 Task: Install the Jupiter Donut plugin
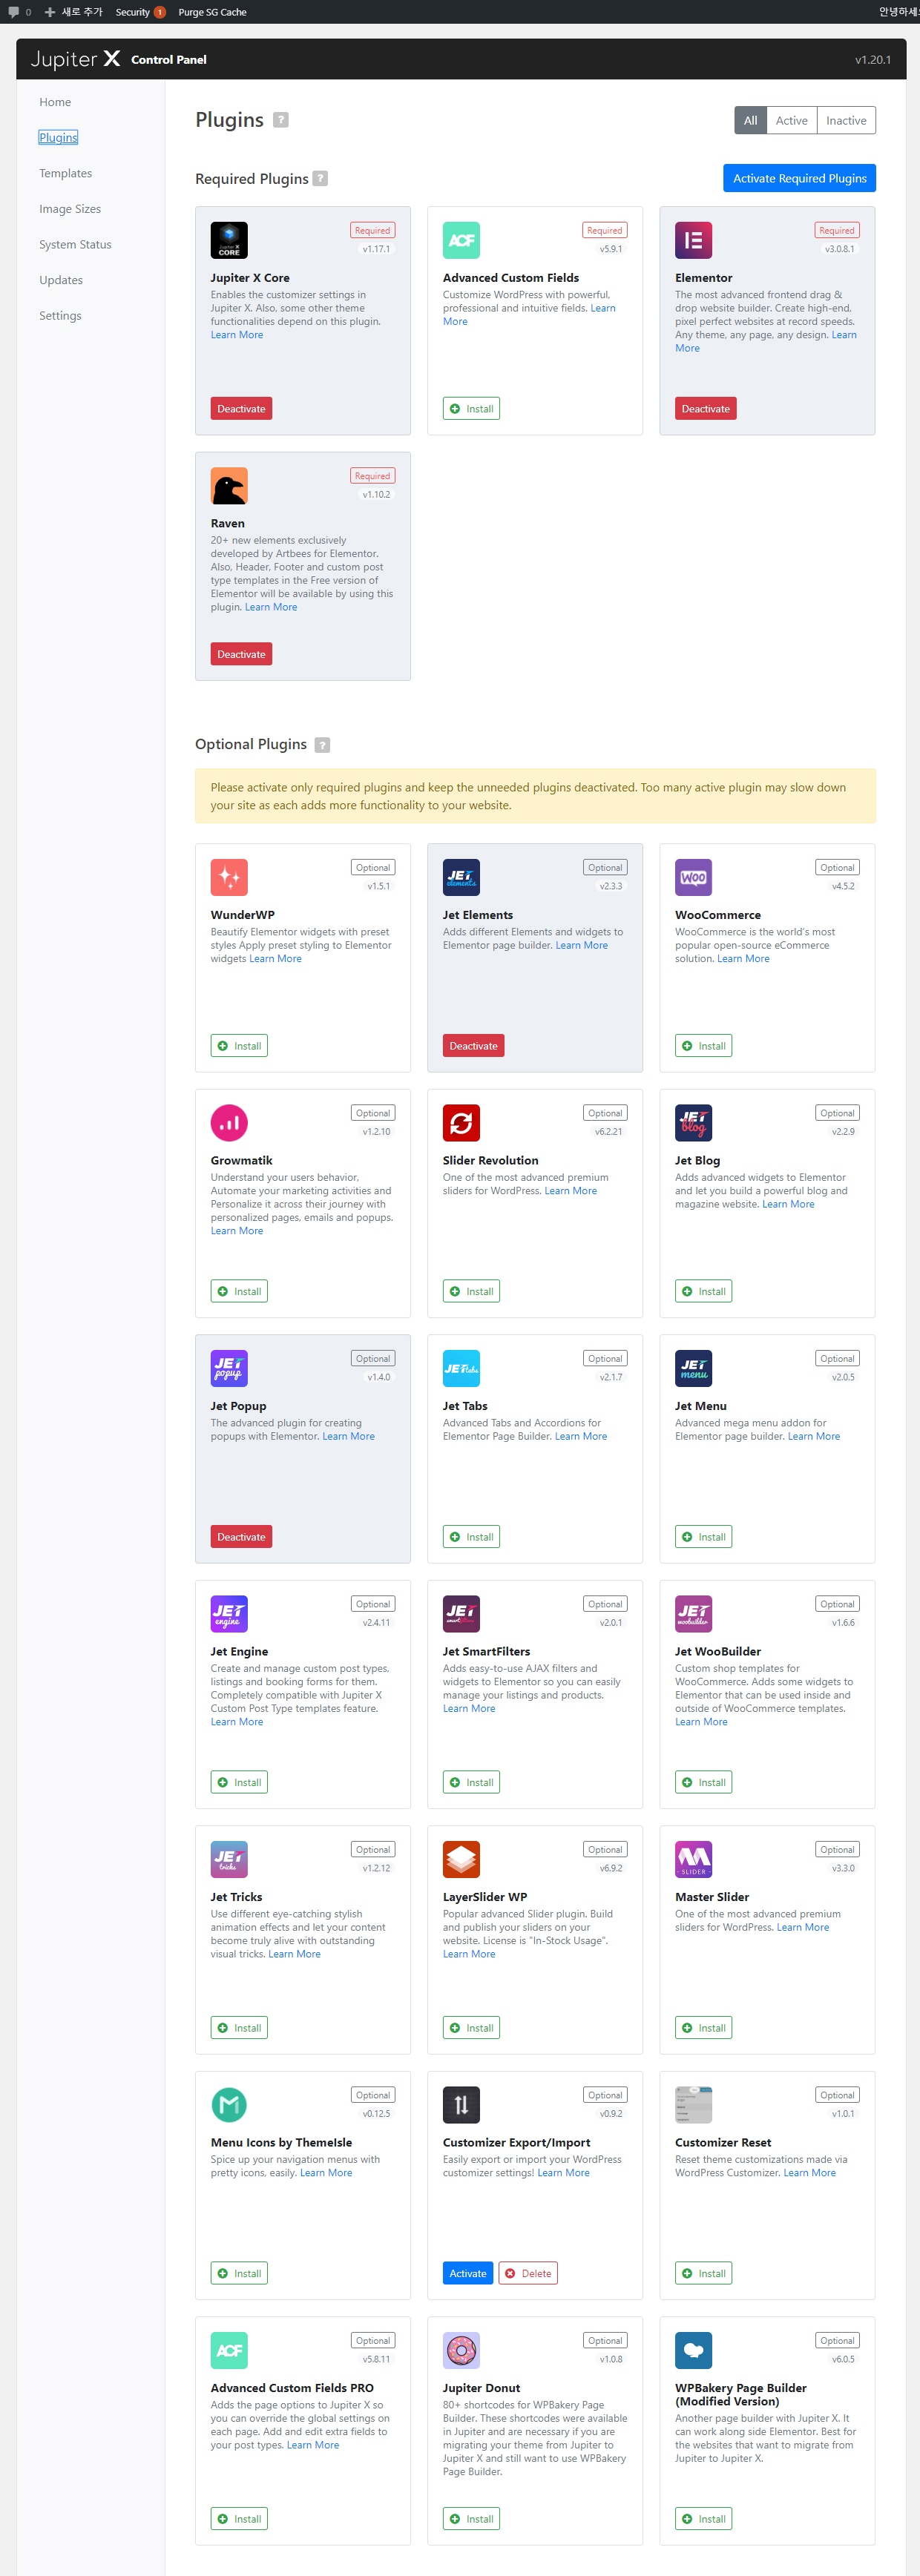click(471, 2519)
